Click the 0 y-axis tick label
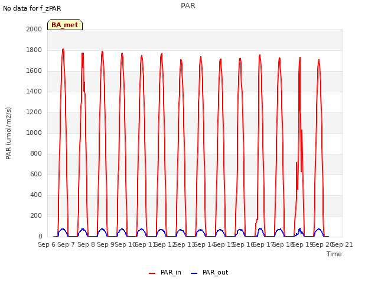 tap(40, 236)
